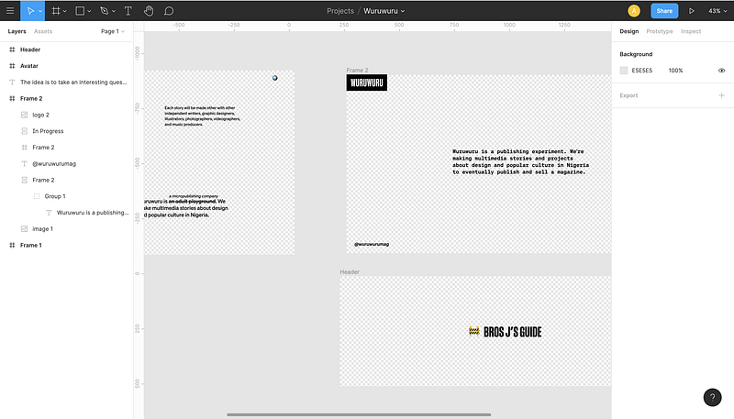Click the E5E5E5 background color swatch

click(x=624, y=71)
